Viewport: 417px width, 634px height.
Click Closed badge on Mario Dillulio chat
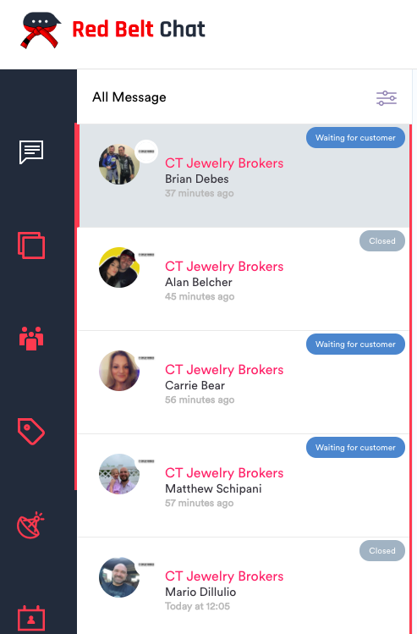381,551
